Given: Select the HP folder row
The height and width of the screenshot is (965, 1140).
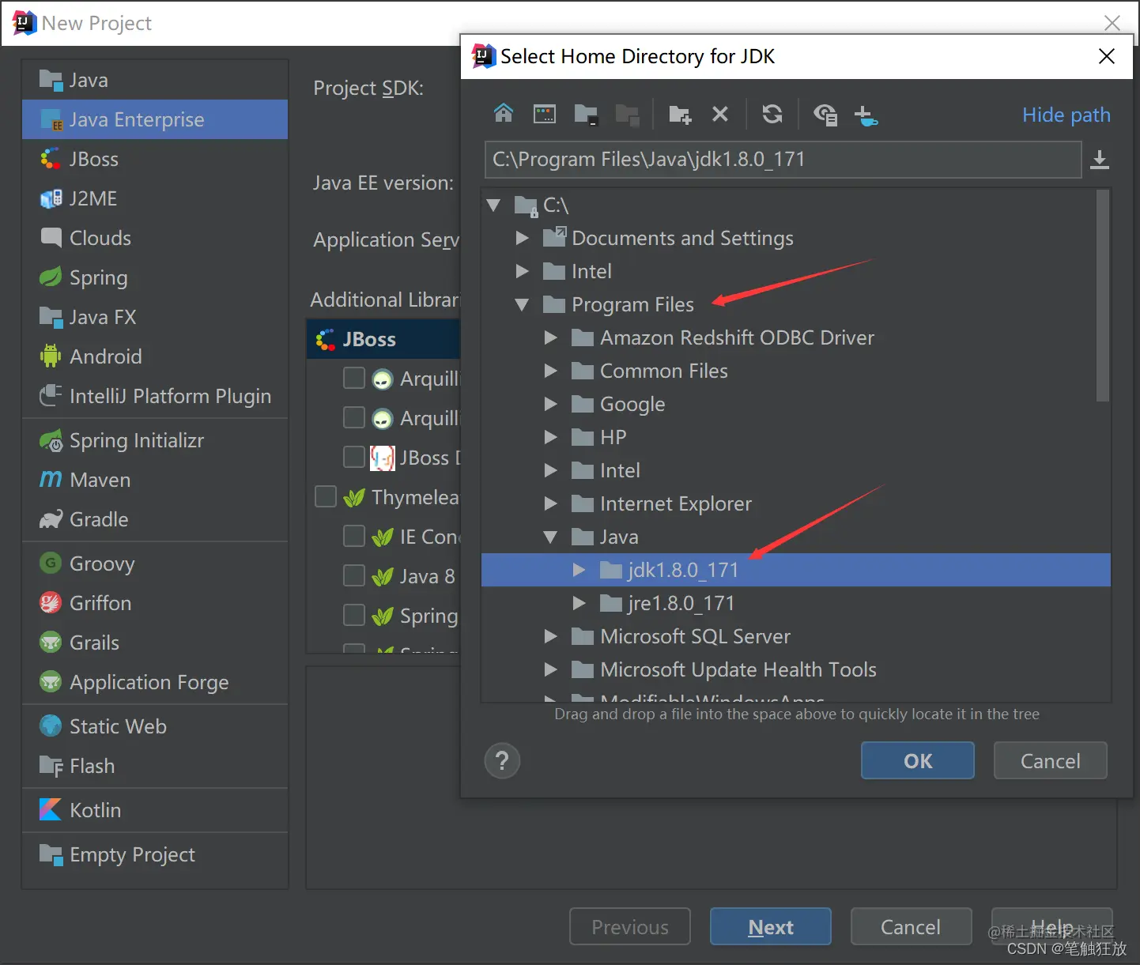Looking at the screenshot, I should coord(796,437).
